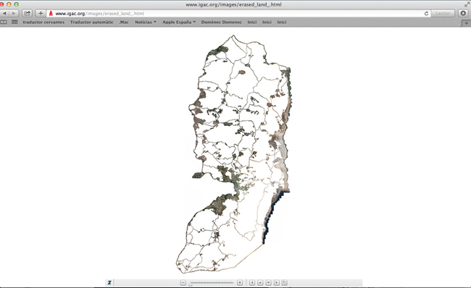Toggle the Lector reader view button

coord(443,14)
